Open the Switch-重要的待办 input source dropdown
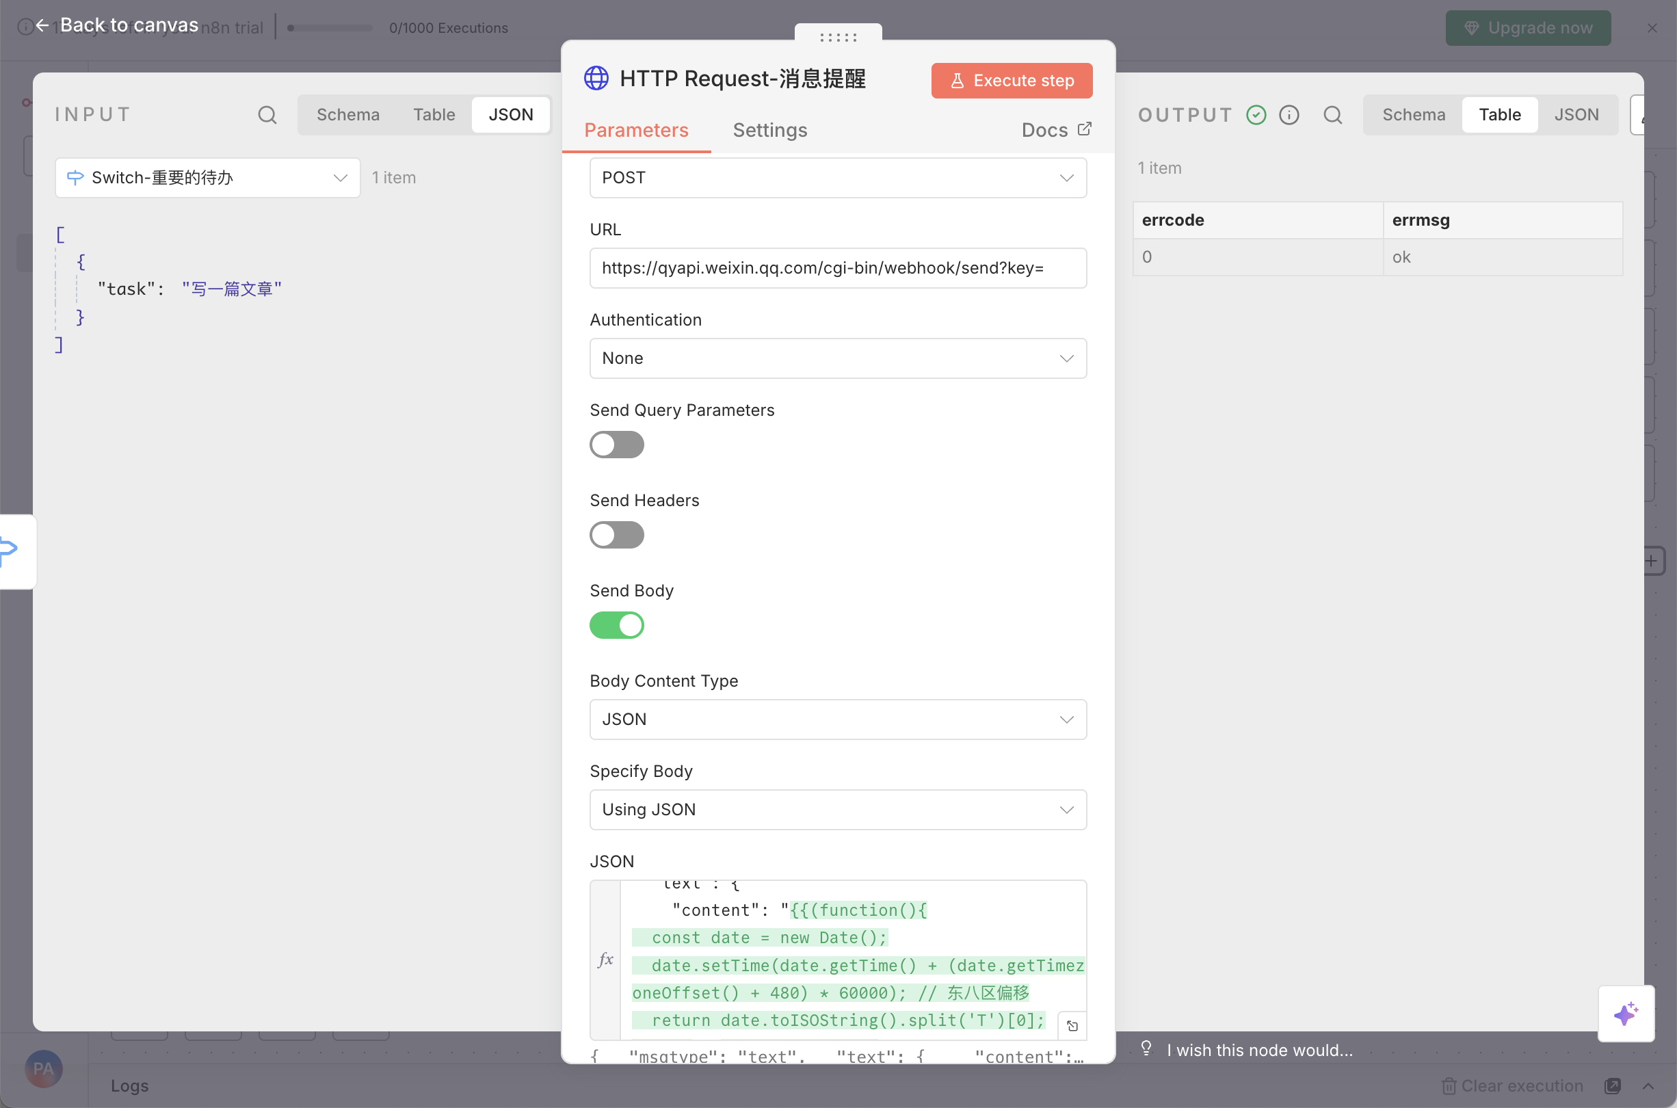The width and height of the screenshot is (1677, 1108). (x=207, y=177)
